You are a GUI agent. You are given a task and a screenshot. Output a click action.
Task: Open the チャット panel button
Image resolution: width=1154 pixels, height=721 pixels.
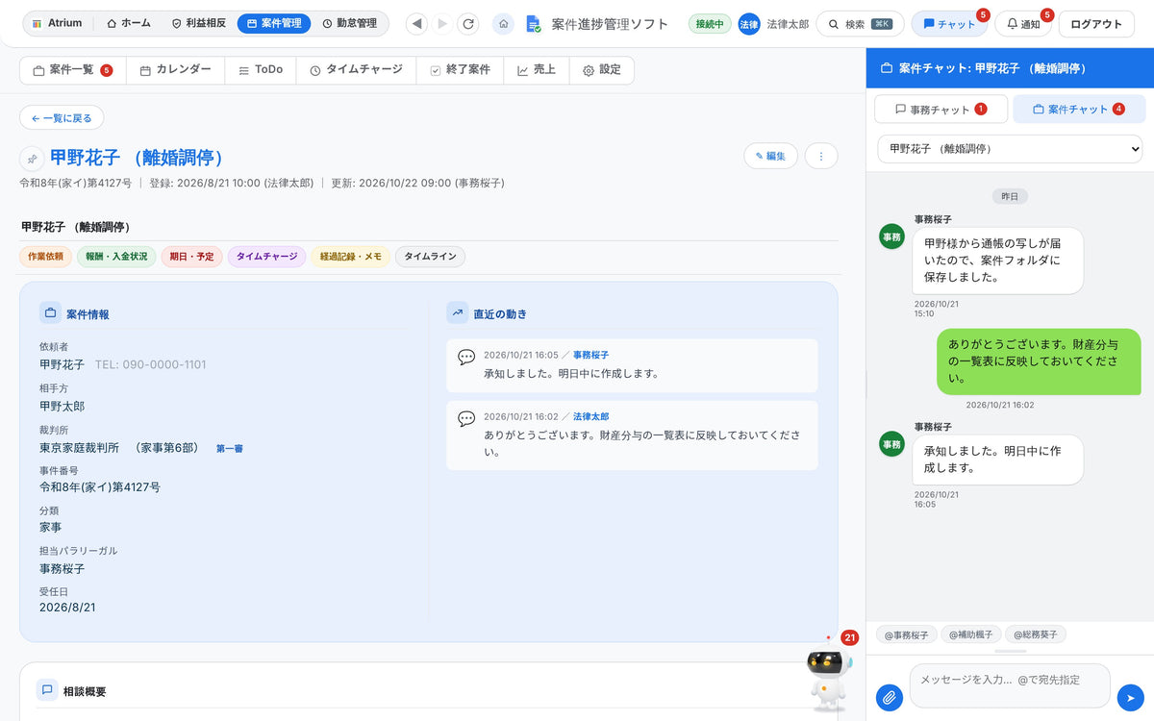(949, 24)
